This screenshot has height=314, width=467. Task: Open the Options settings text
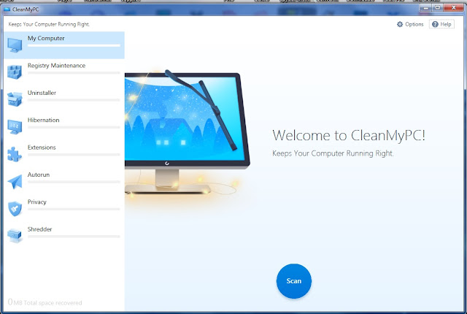tap(414, 24)
